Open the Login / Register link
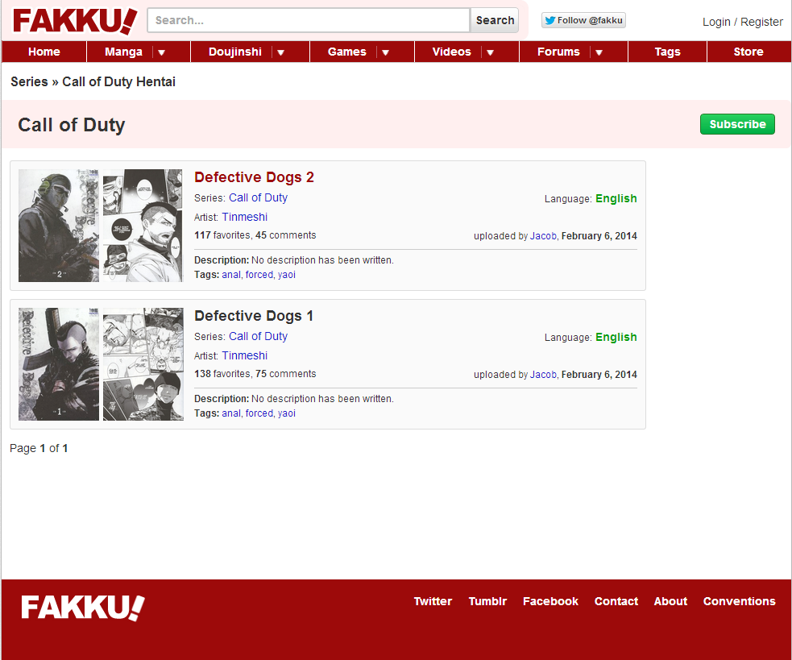The image size is (792, 660). (x=743, y=22)
